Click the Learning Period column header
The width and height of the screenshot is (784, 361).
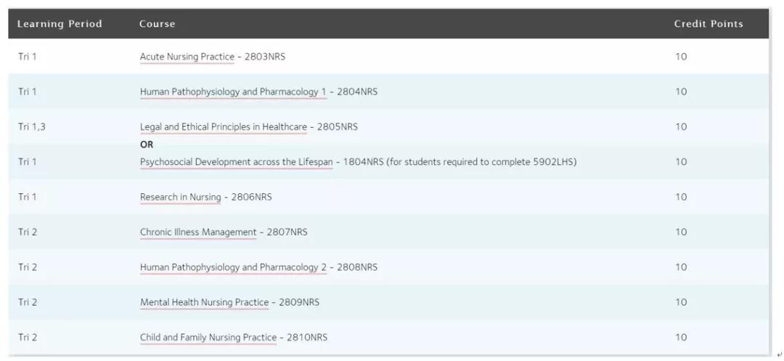[x=60, y=24]
